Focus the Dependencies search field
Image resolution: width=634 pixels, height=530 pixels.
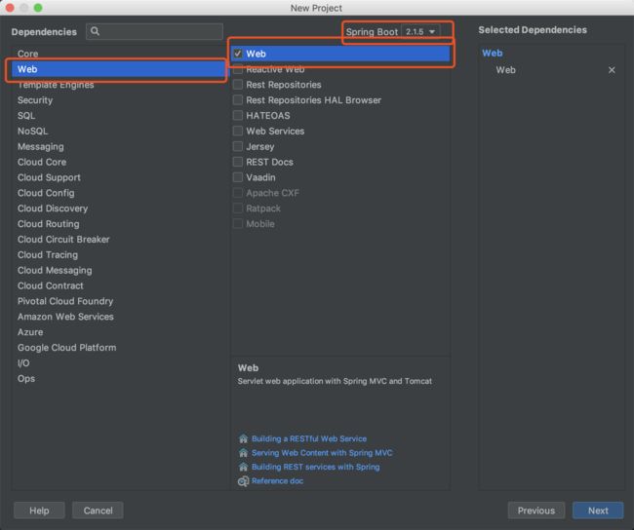pyautogui.click(x=154, y=31)
